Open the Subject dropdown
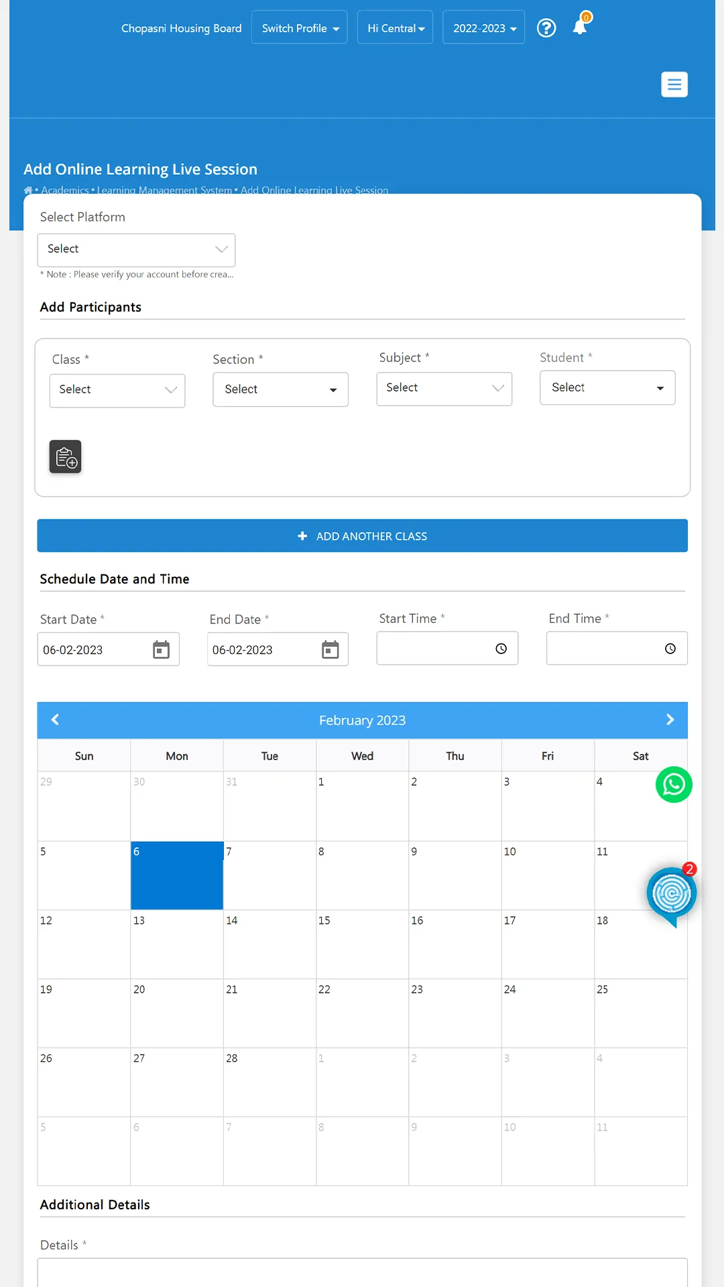Image resolution: width=724 pixels, height=1287 pixels. (444, 389)
